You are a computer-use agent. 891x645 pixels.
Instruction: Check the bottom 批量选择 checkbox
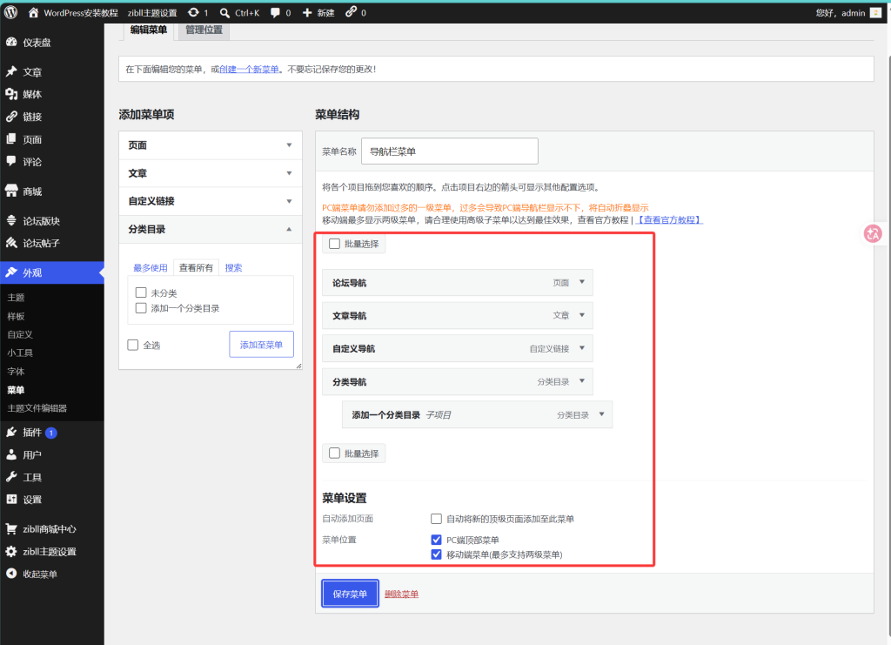[x=335, y=454]
